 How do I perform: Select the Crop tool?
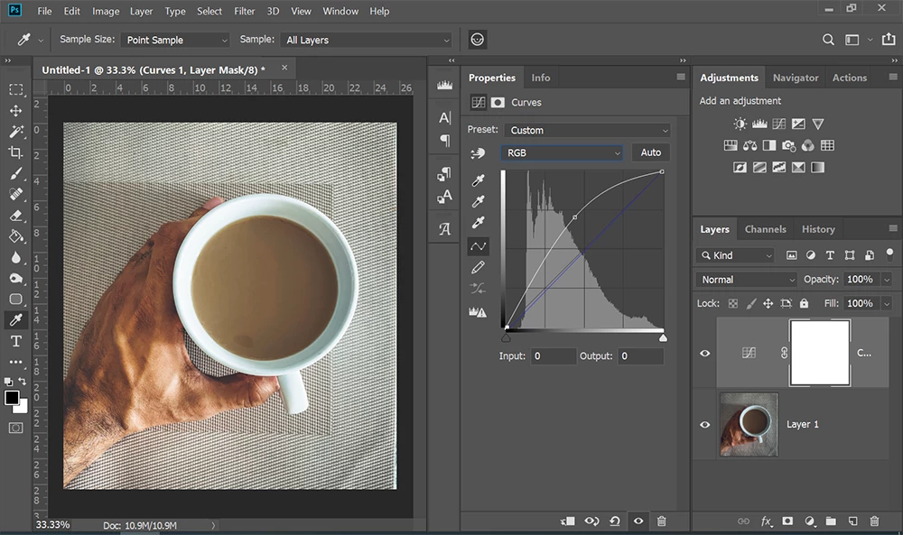click(16, 152)
